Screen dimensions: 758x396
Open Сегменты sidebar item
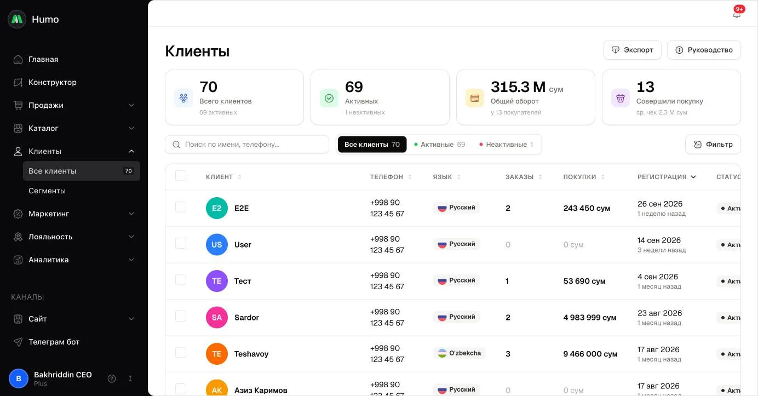(x=82, y=191)
